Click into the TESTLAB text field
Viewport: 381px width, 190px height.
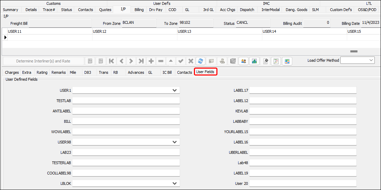click(x=126, y=101)
